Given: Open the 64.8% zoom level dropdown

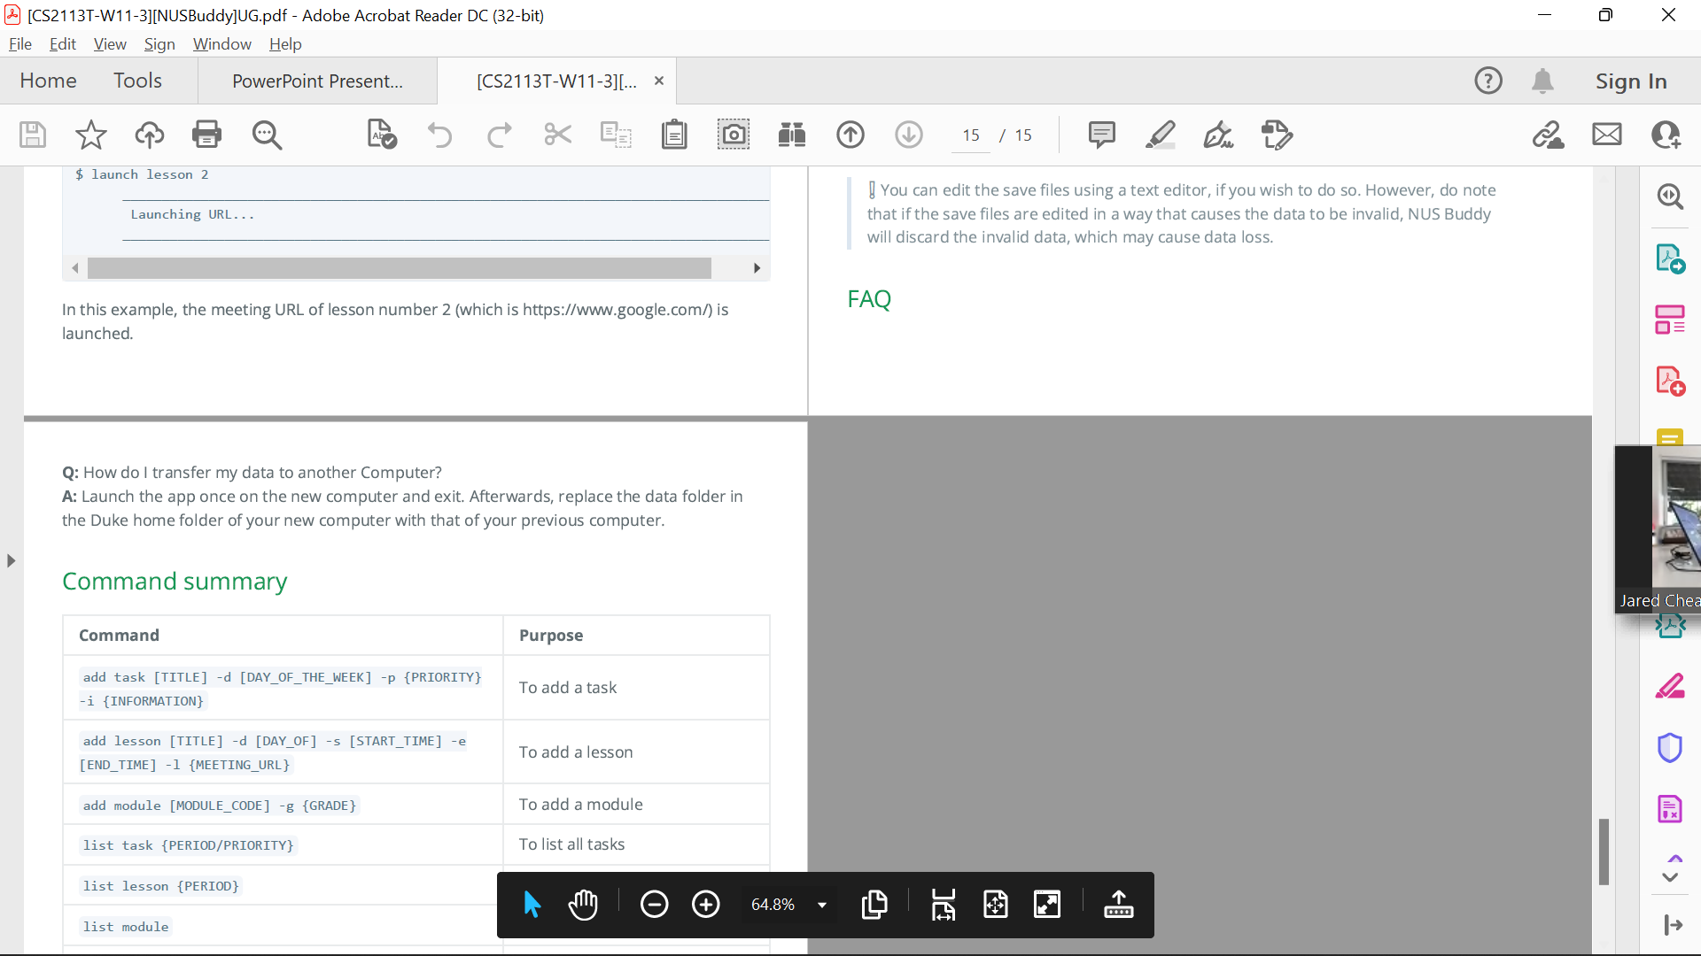Looking at the screenshot, I should click(x=821, y=904).
